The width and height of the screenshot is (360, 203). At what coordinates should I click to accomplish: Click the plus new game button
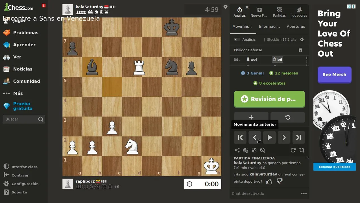[x=251, y=117]
